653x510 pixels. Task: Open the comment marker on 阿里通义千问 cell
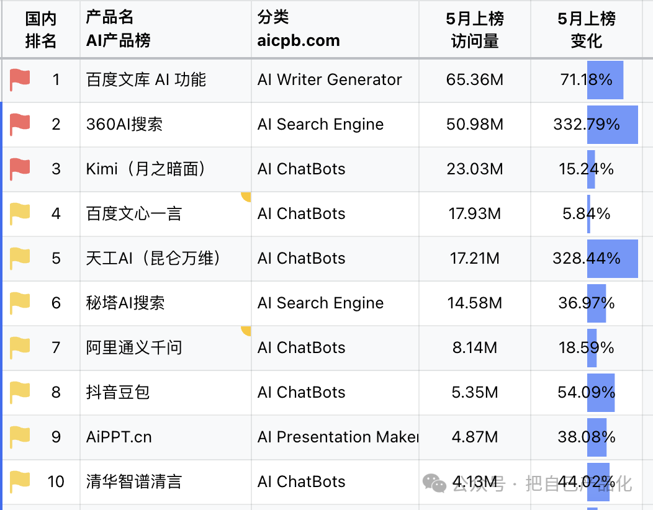pos(246,331)
